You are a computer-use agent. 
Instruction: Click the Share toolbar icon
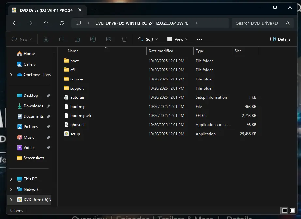coord(109,39)
